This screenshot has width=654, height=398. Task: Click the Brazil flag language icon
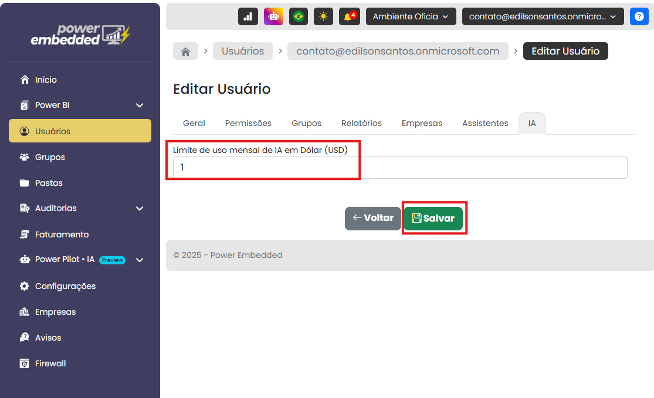click(x=299, y=16)
